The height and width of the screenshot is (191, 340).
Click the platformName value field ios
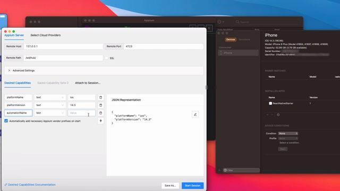[81, 98]
